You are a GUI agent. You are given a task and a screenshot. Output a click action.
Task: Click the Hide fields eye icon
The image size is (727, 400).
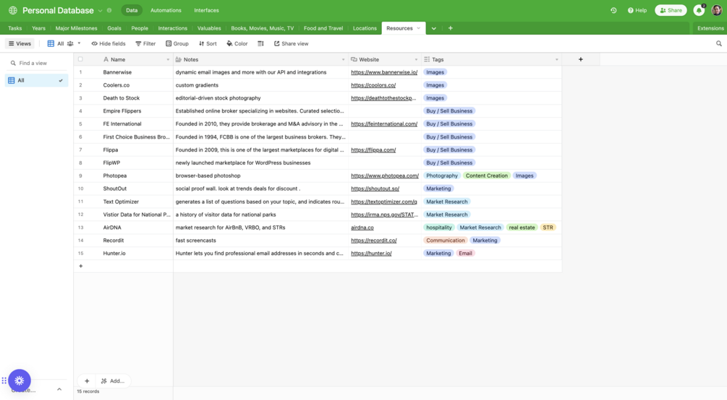94,43
